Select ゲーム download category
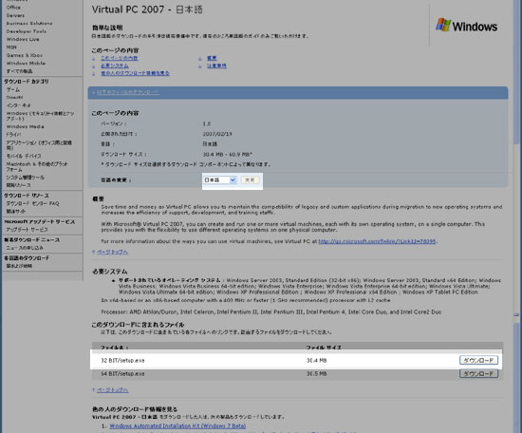522x433 pixels. pos(13,89)
